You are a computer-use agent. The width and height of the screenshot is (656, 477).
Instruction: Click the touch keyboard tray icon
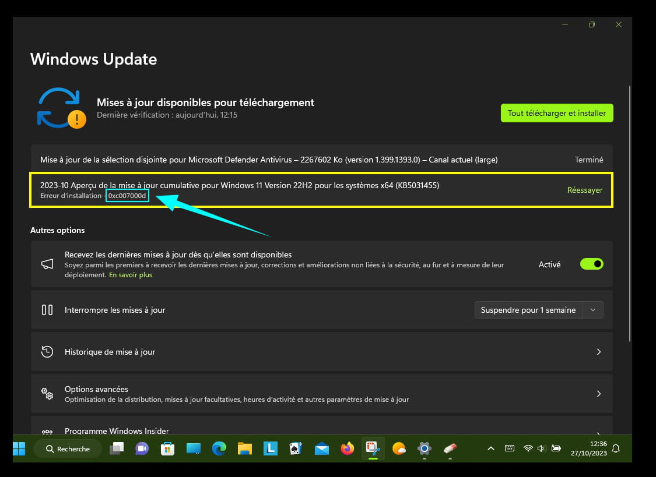510,448
